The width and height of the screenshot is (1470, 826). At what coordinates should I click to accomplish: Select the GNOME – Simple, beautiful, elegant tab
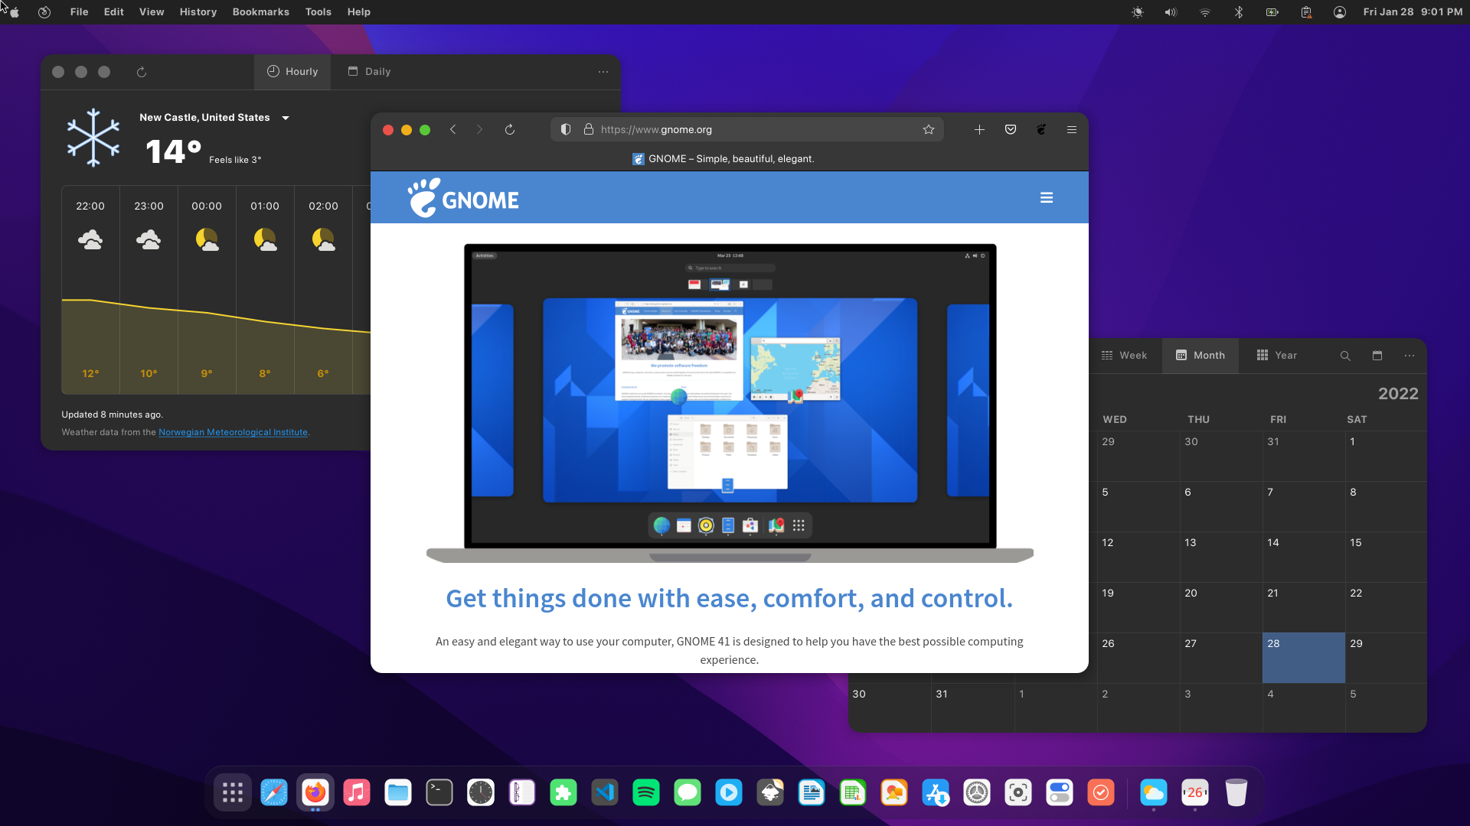tap(724, 159)
